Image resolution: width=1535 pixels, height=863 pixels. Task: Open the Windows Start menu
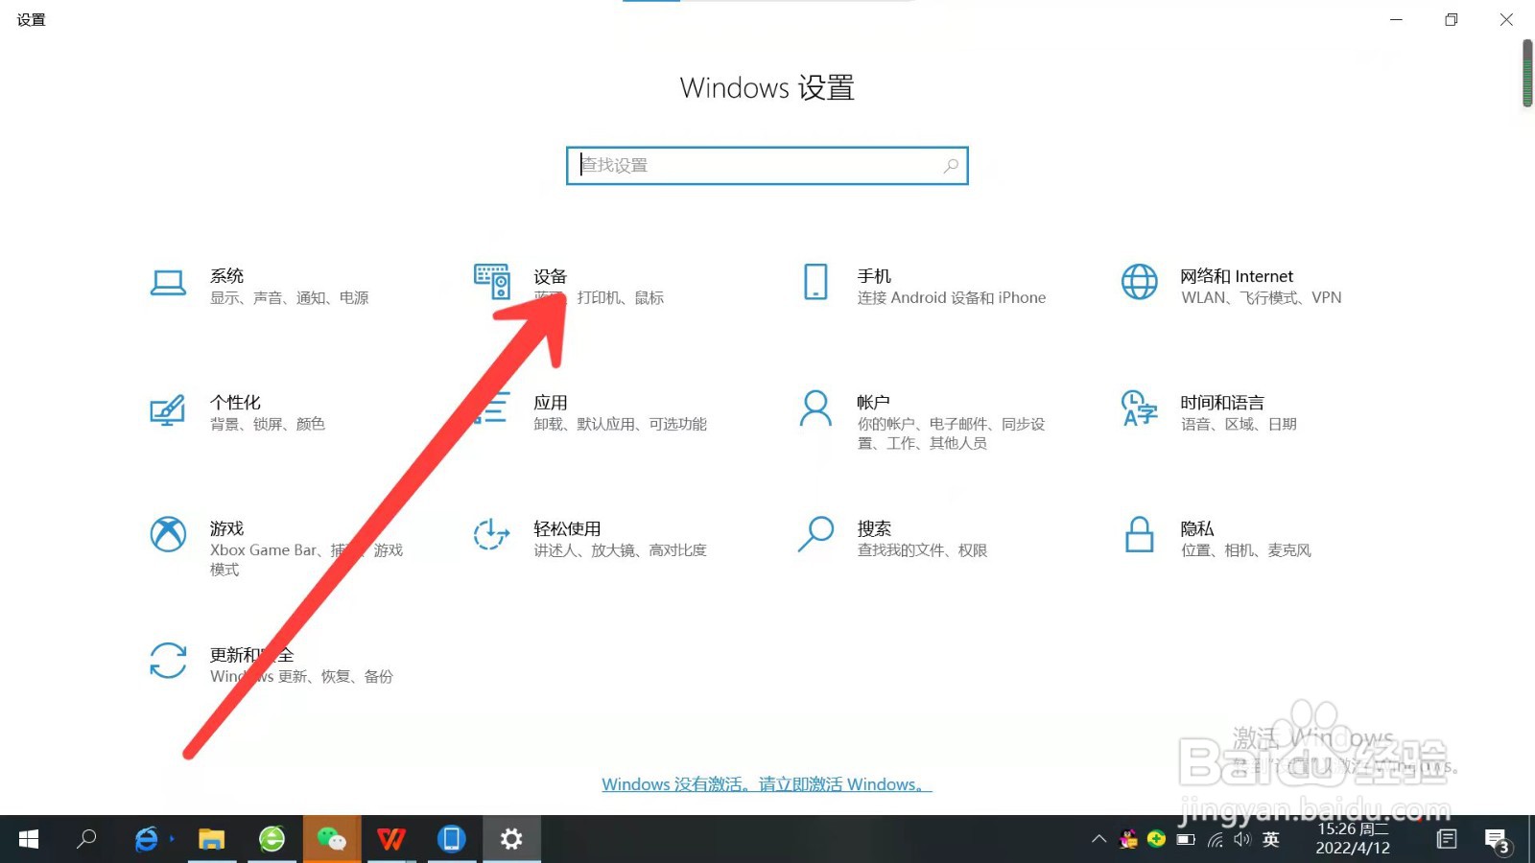tap(29, 839)
